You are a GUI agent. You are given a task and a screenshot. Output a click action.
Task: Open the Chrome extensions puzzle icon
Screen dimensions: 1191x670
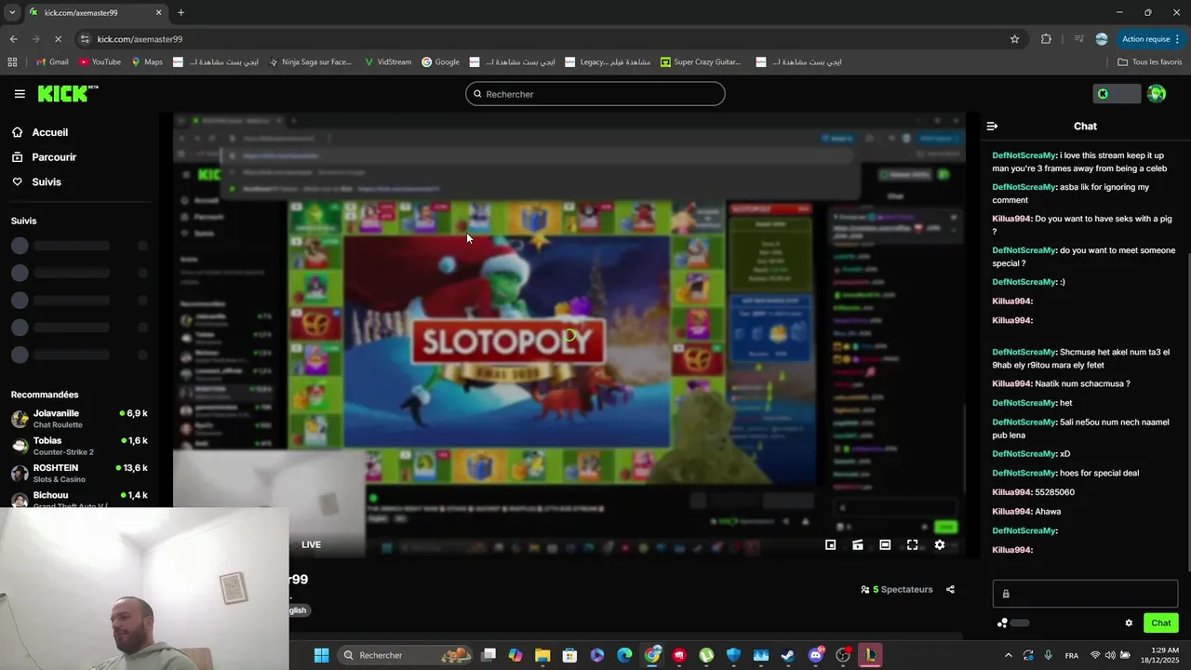[x=1046, y=39]
